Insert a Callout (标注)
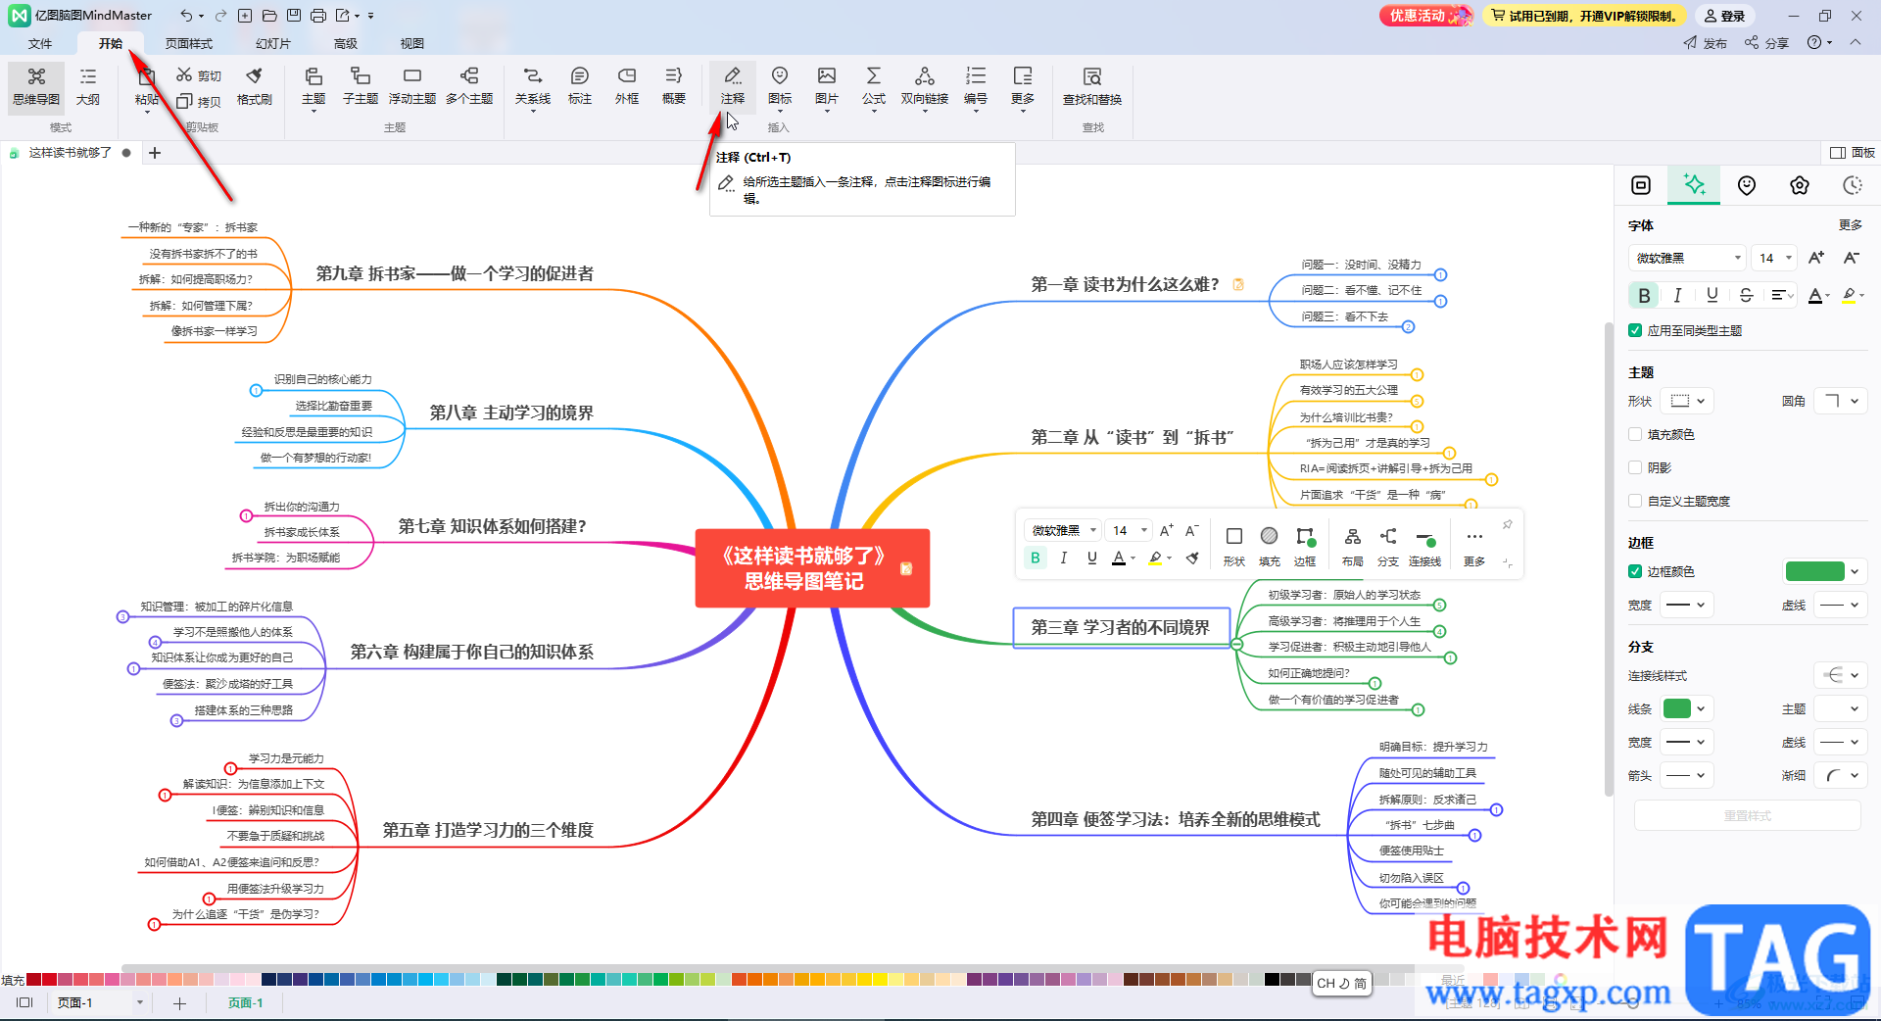The image size is (1881, 1021). click(580, 86)
